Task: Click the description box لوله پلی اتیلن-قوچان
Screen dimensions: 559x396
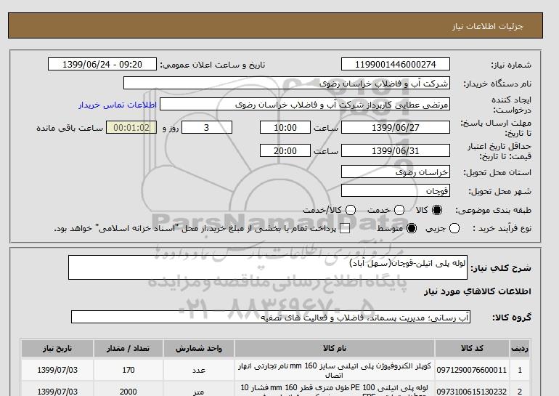Action: [x=268, y=267]
